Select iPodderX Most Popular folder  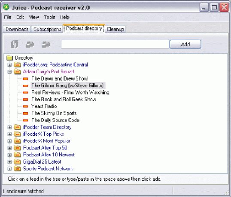pos(46,141)
